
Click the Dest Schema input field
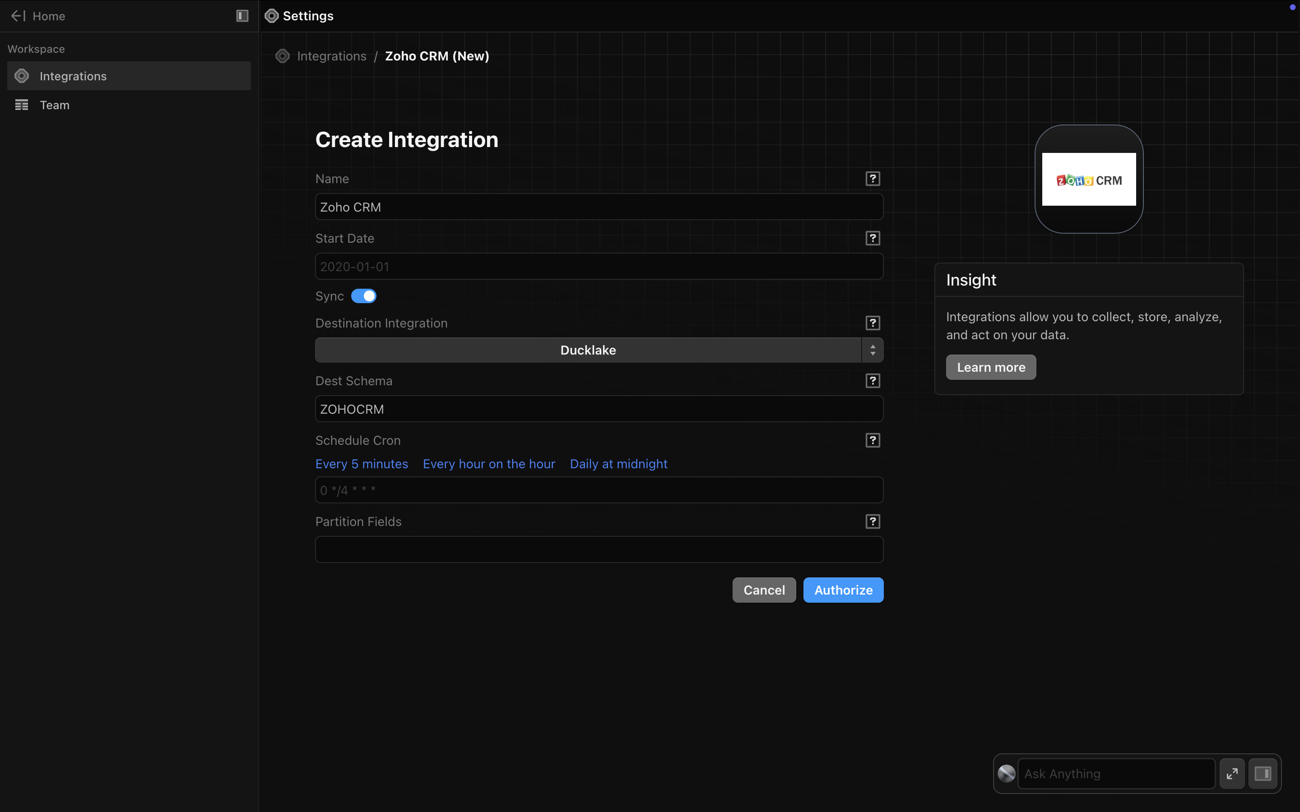point(599,409)
